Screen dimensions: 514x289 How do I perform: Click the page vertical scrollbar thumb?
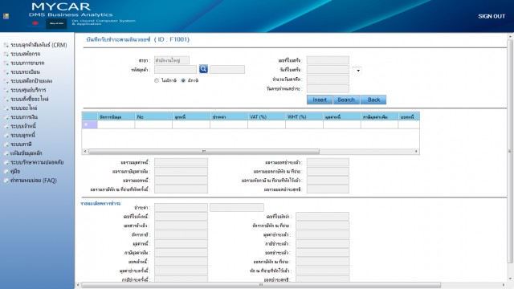coord(510,151)
